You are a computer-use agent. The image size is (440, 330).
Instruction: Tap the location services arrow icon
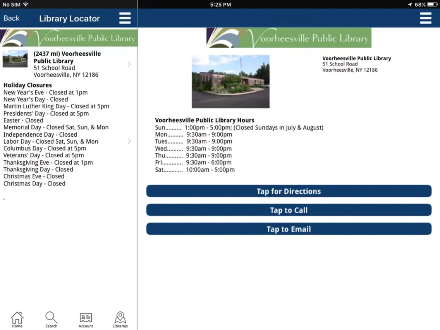tap(410, 5)
